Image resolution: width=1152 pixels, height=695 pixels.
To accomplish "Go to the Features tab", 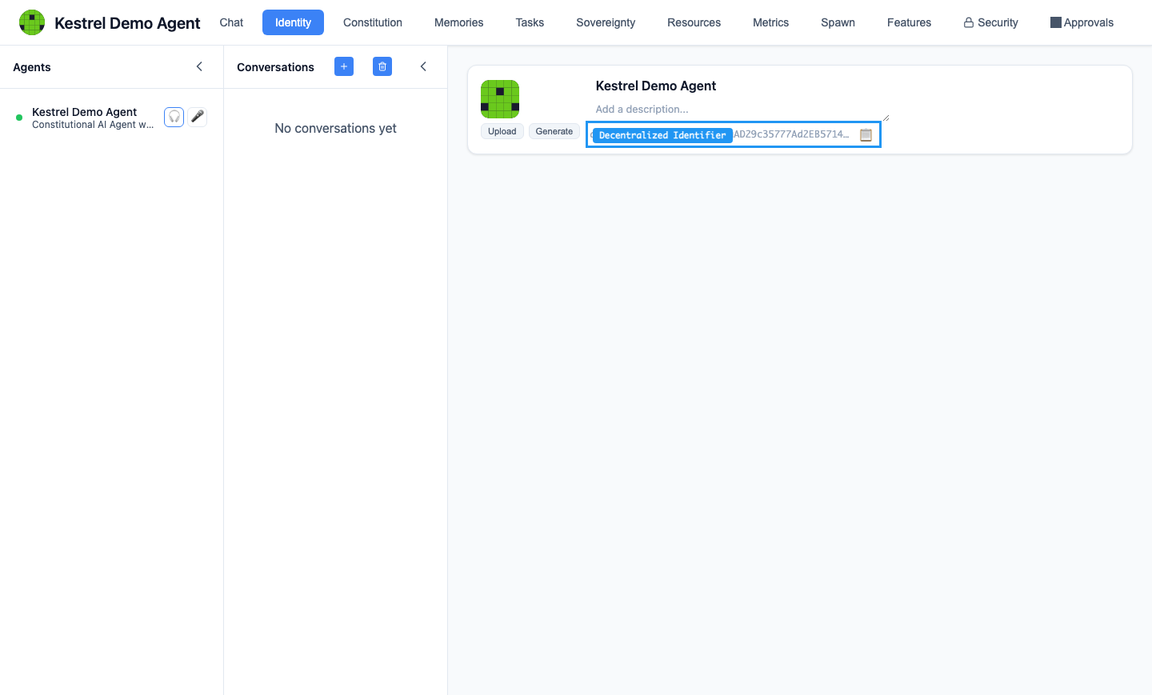I will pyautogui.click(x=909, y=22).
